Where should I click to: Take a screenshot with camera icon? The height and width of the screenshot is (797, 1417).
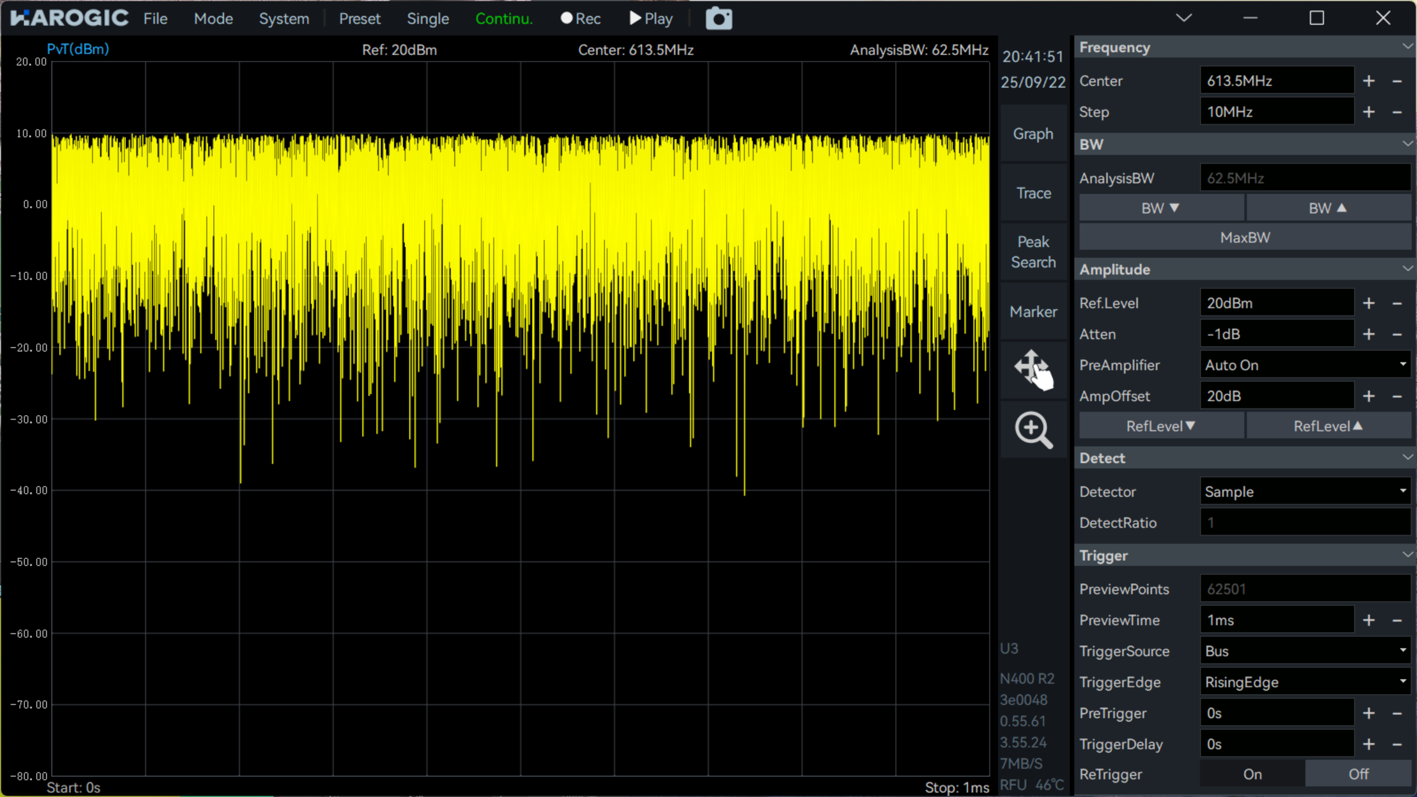(719, 19)
